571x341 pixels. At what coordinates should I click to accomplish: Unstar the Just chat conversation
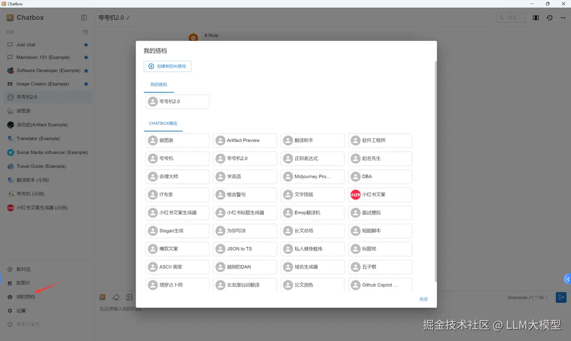(86, 45)
